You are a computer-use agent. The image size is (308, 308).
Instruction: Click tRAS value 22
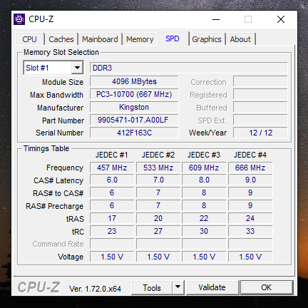(204, 218)
